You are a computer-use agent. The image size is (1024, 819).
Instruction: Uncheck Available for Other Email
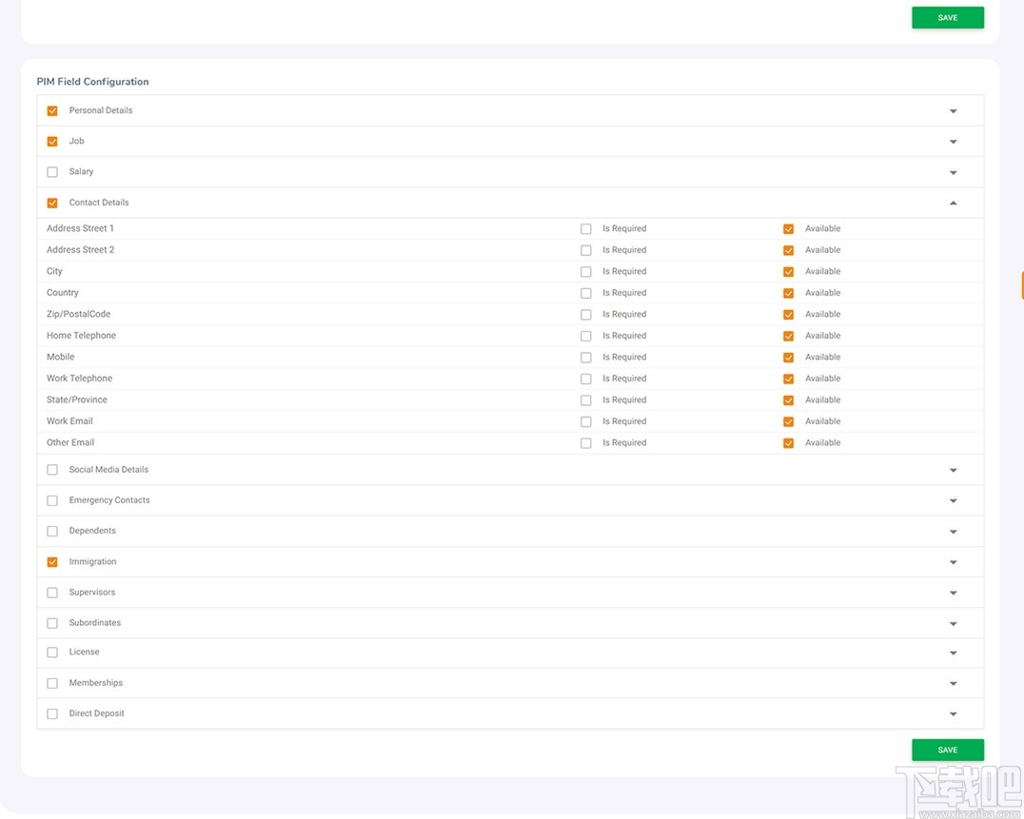[788, 443]
